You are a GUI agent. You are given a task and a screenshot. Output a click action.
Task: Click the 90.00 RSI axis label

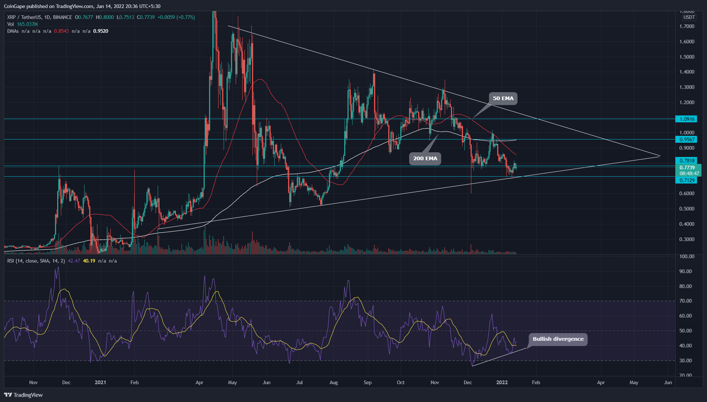686,272
